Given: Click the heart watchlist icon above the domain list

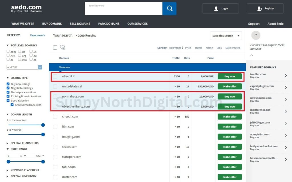Looking at the screenshot, I should click(x=63, y=48).
